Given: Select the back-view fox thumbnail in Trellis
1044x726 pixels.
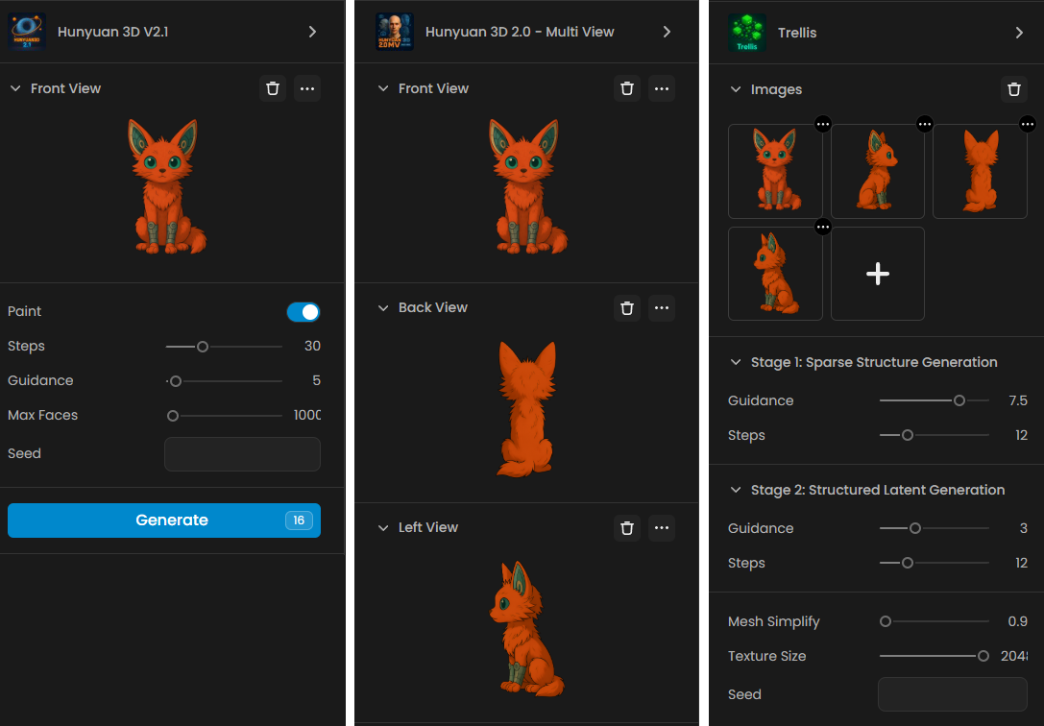Looking at the screenshot, I should coord(980,171).
